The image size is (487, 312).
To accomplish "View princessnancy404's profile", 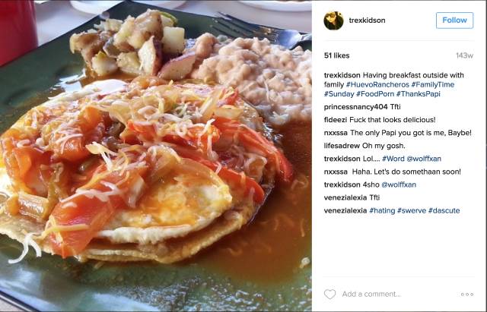I will tap(355, 107).
